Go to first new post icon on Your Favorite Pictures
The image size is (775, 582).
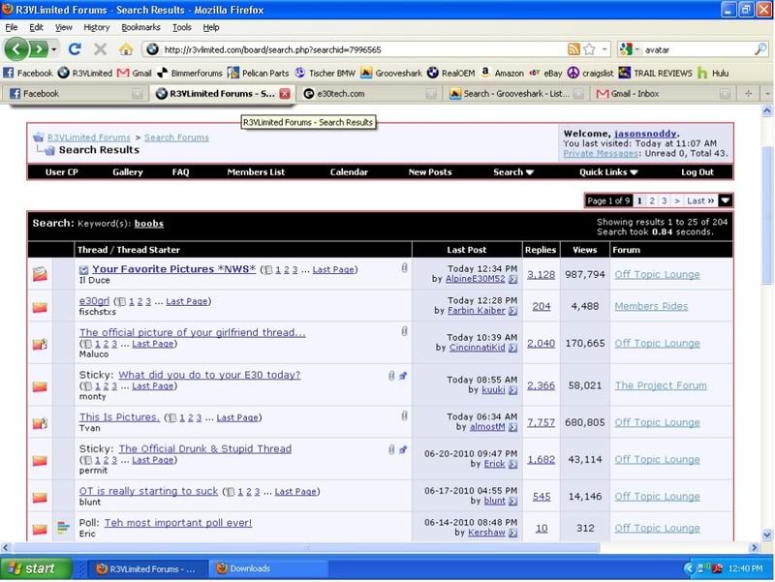(x=83, y=270)
